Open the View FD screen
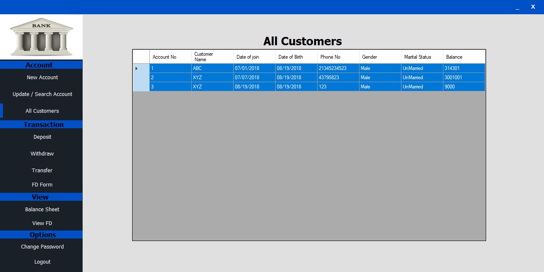 tap(42, 223)
